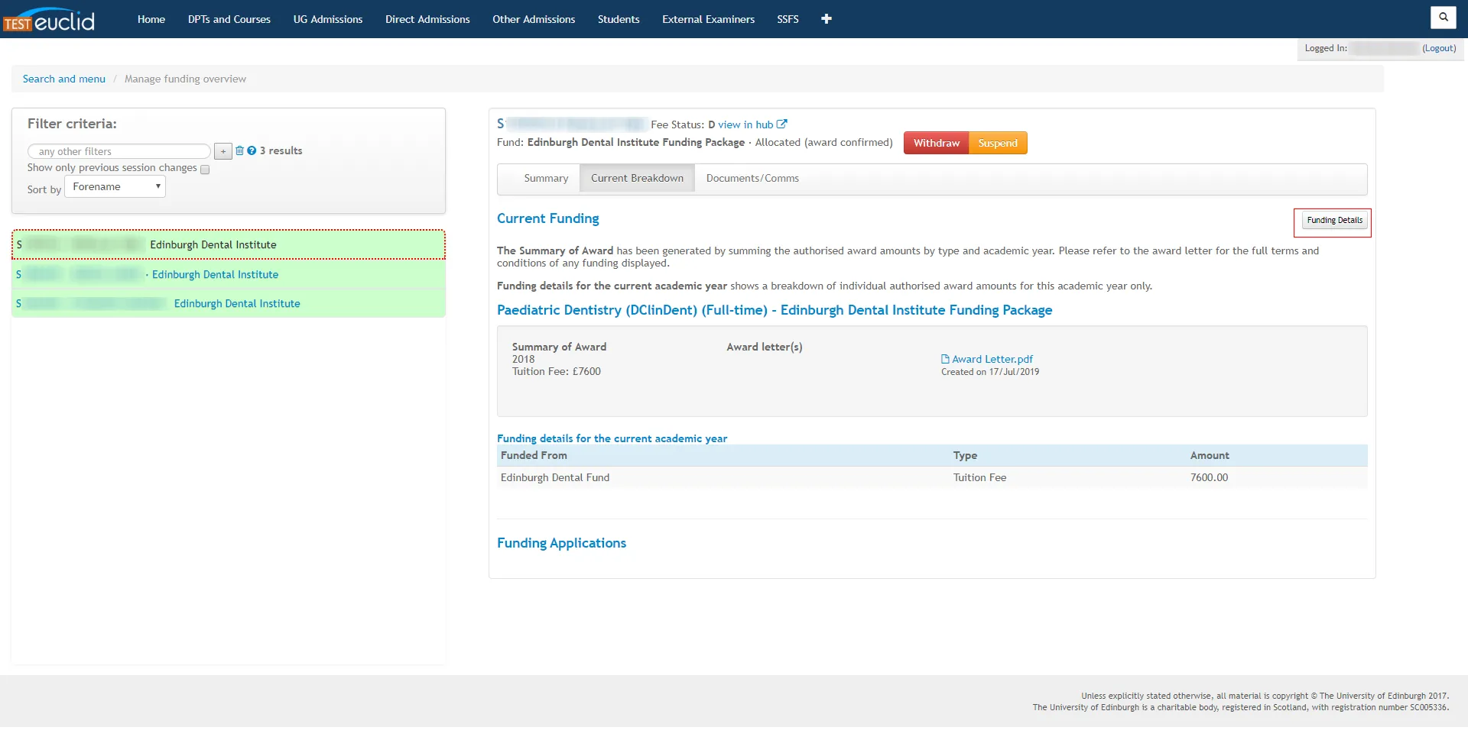Click the any other filters input field
The image size is (1468, 740).
coord(119,151)
